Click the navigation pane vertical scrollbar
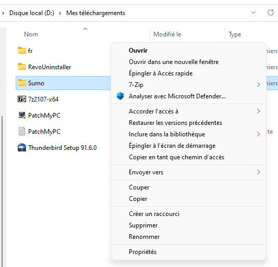The image size is (278, 267). click(x=2, y=191)
